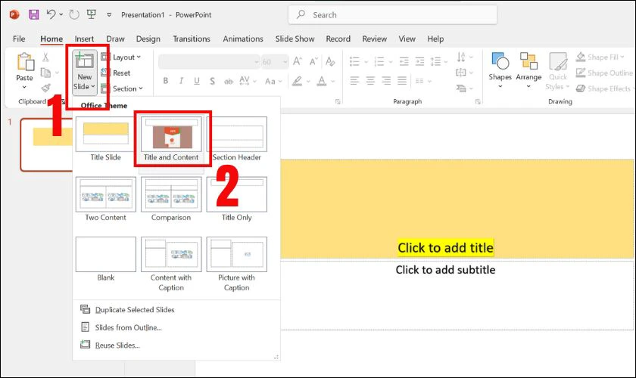Open the Section dropdown
636x378 pixels.
[122, 88]
